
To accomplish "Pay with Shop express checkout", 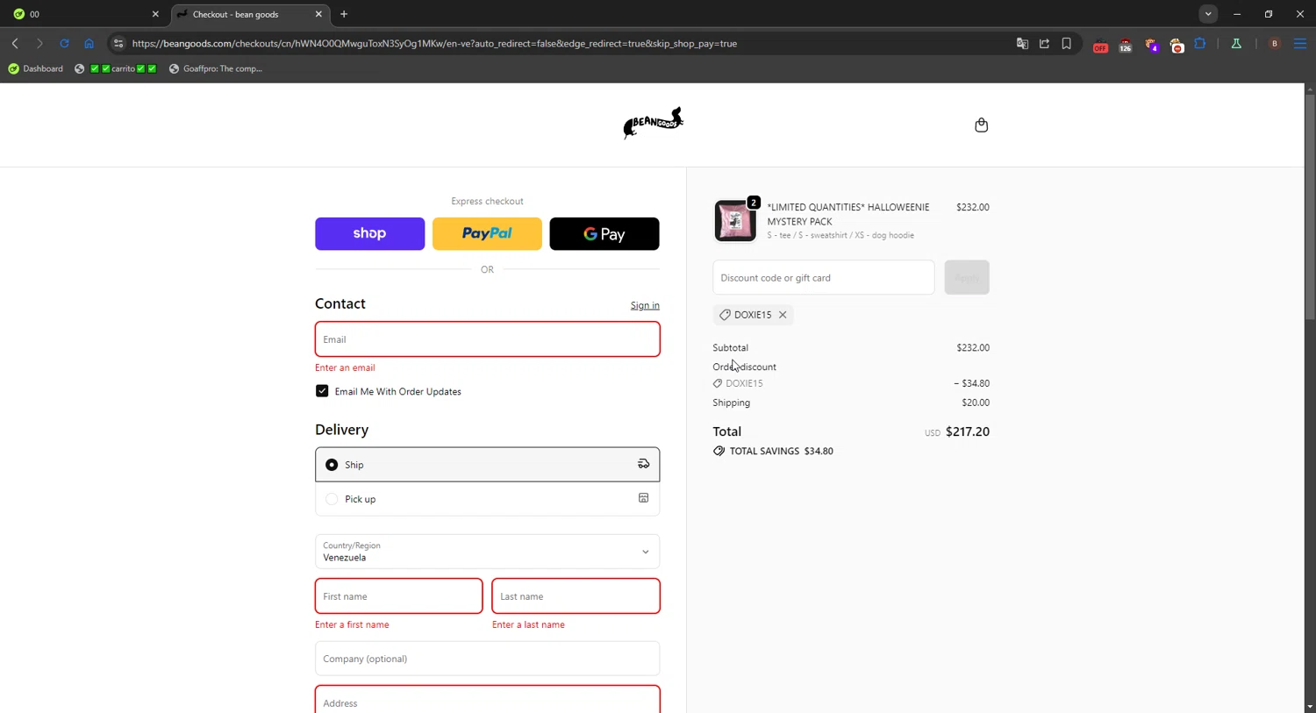I will (x=369, y=233).
